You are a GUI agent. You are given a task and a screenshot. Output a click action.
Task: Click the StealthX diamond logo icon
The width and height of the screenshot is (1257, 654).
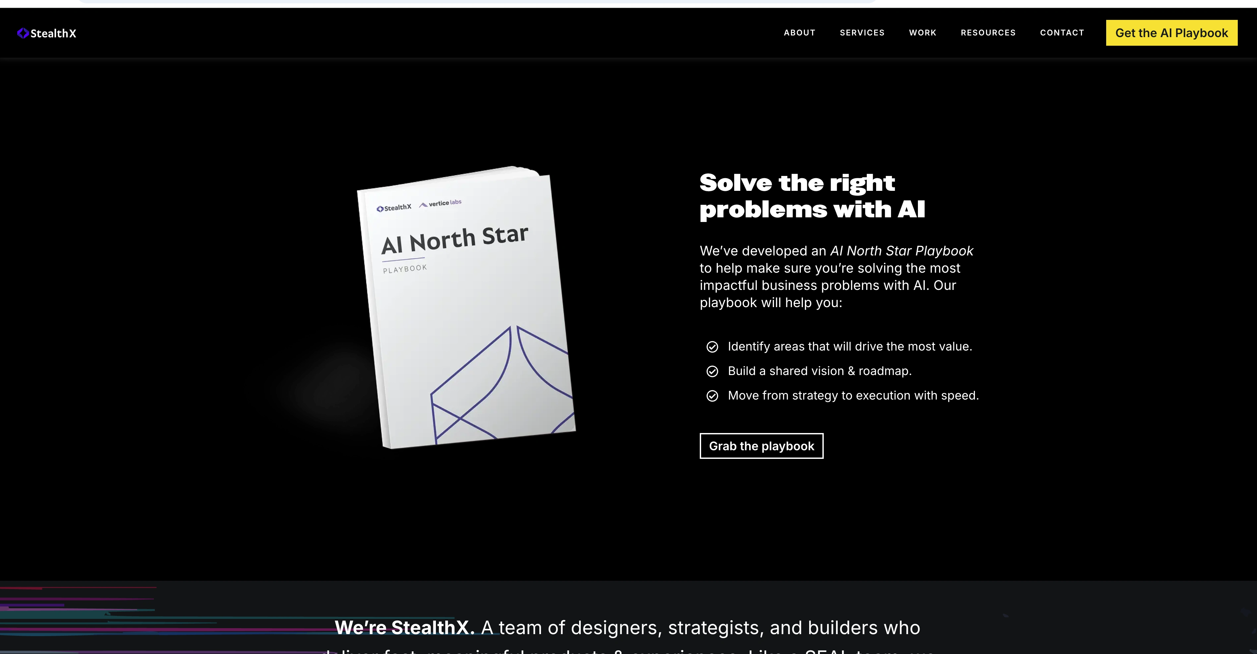point(23,33)
